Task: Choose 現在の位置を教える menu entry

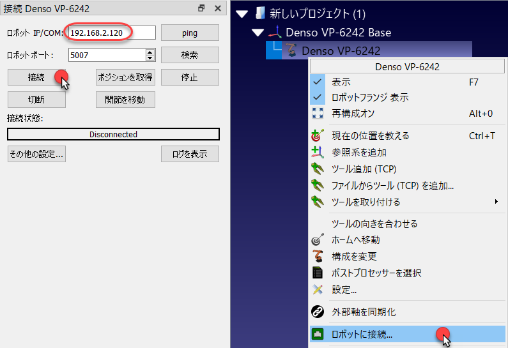Action: tap(408, 135)
